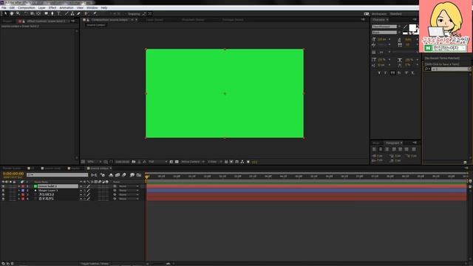Image resolution: width=473 pixels, height=266 pixels.
Task: Open the Effect menu
Action: [x=52, y=8]
